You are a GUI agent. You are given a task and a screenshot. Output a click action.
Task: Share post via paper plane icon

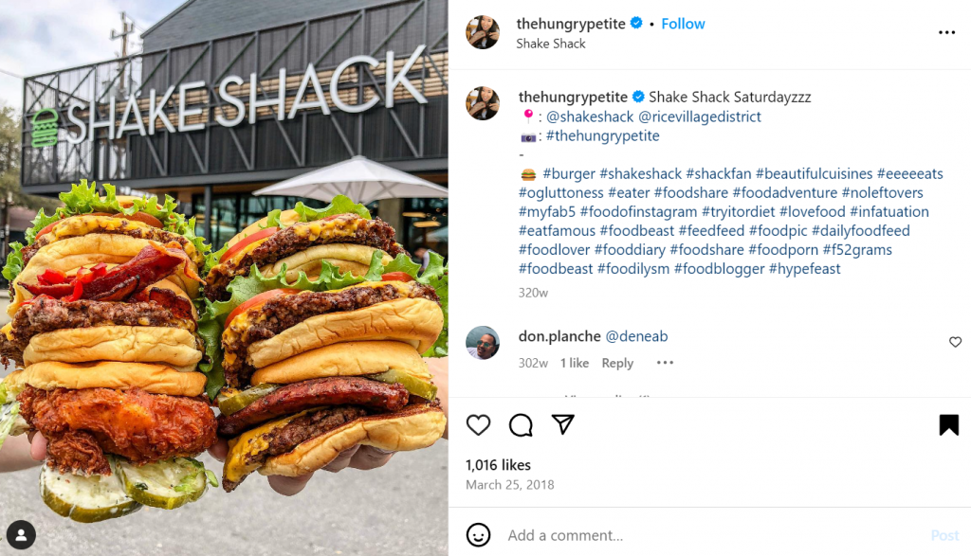[563, 424]
